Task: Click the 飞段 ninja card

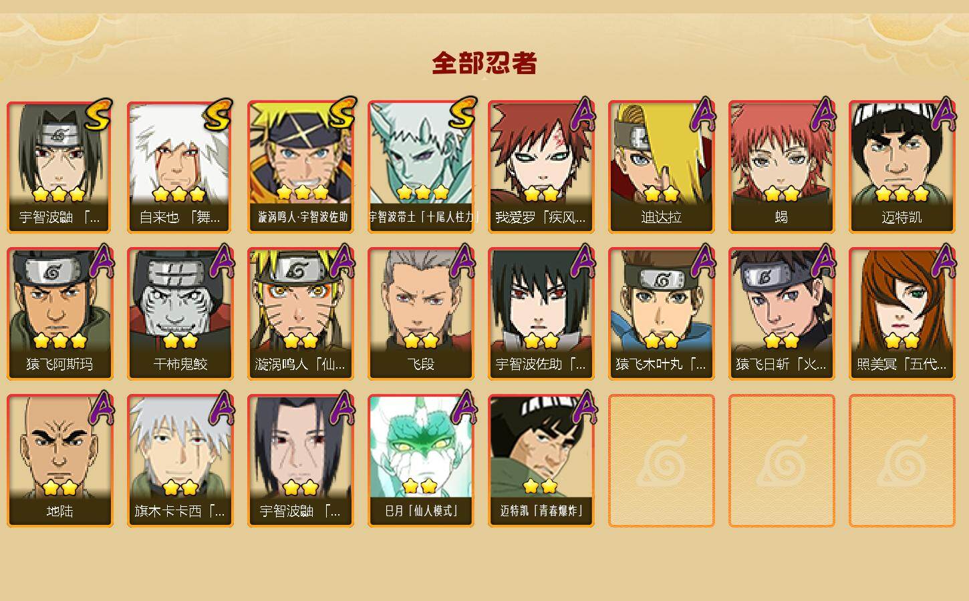Action: tap(420, 314)
